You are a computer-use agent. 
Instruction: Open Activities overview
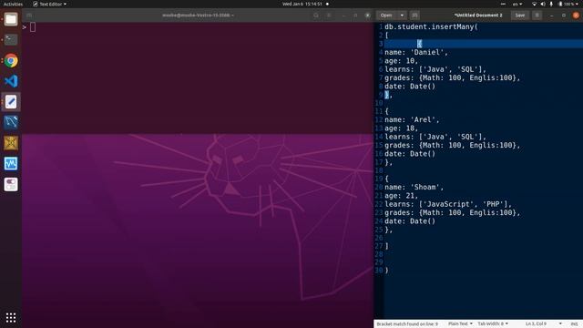click(x=13, y=4)
